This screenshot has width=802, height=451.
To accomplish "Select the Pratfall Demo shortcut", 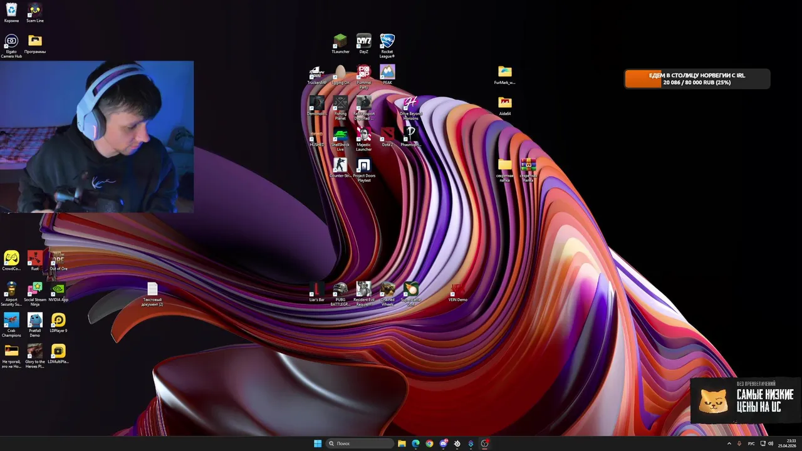I will coord(35,325).
